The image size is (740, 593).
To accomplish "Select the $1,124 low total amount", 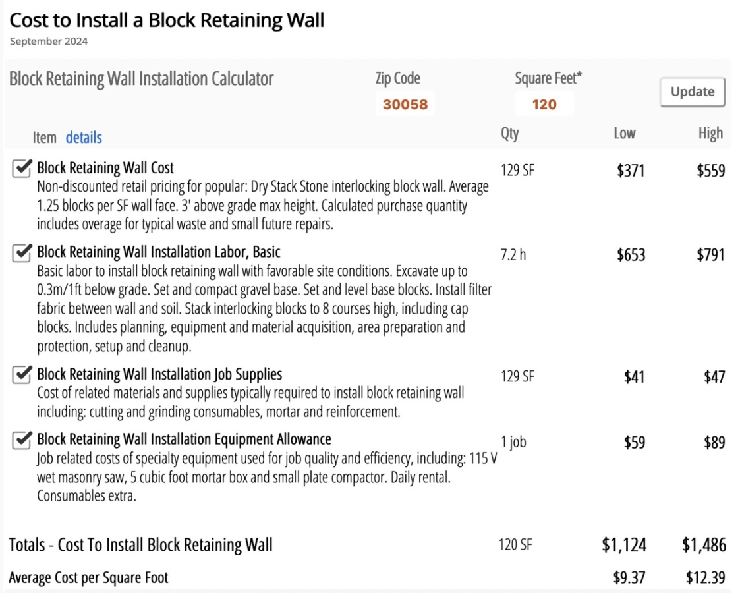I will tap(624, 546).
